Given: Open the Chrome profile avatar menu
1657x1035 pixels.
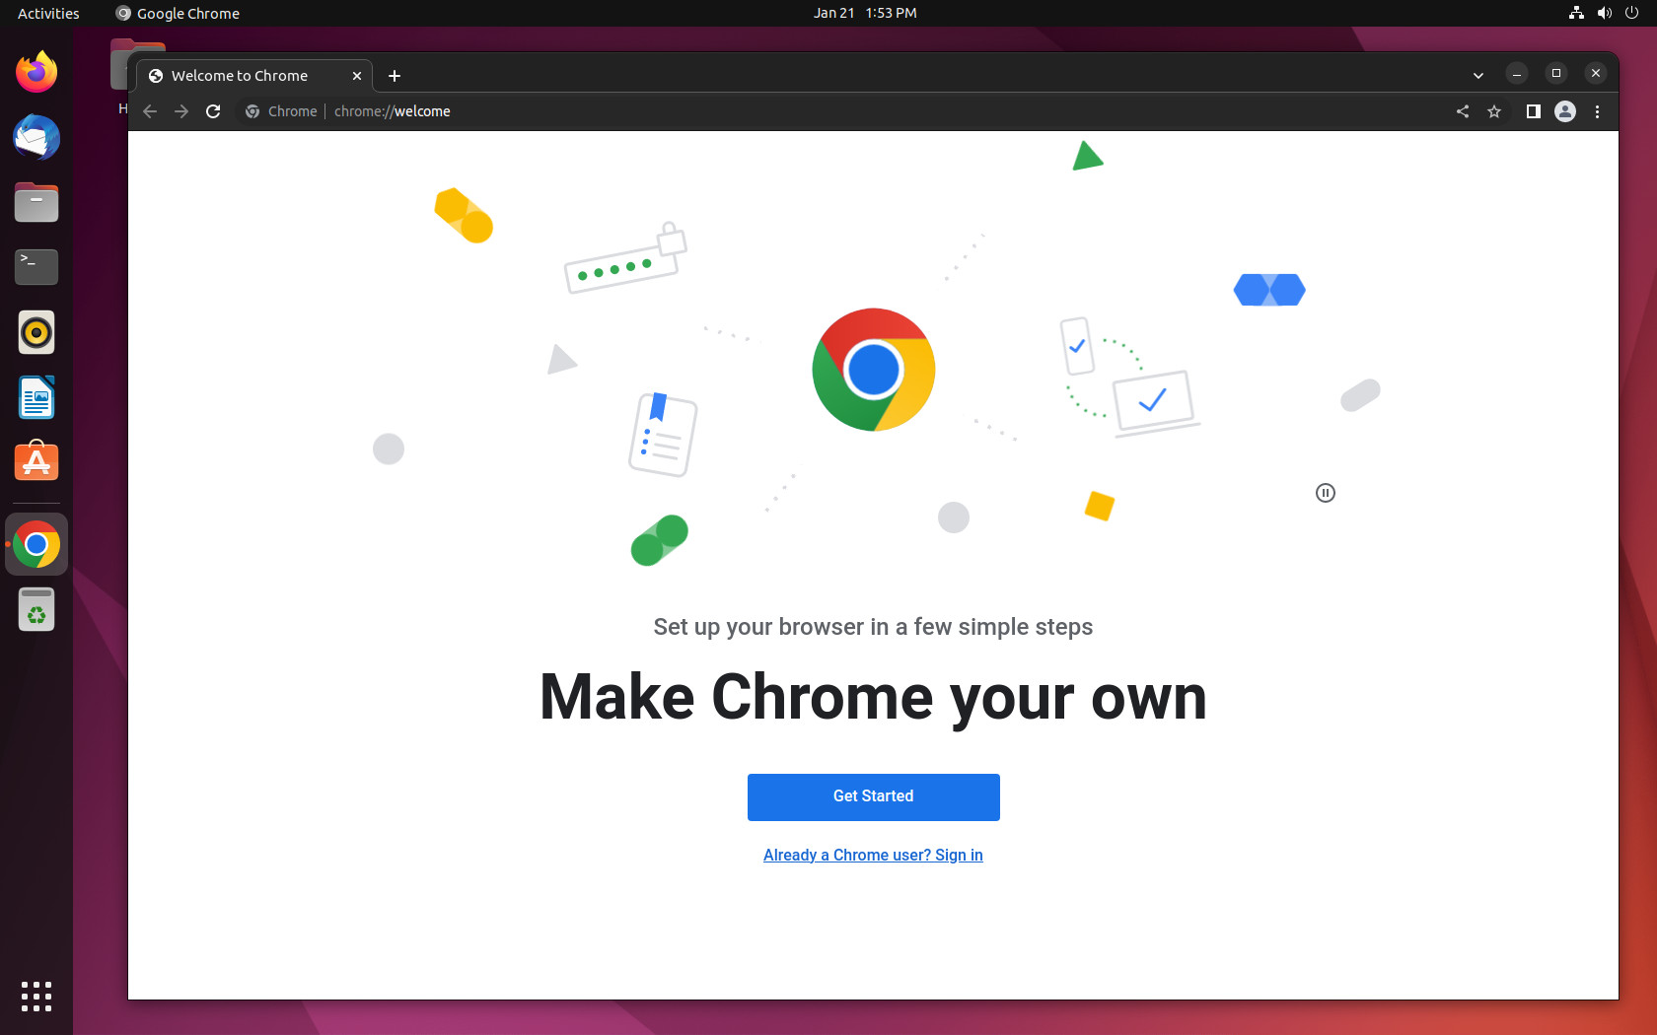Looking at the screenshot, I should (1565, 111).
